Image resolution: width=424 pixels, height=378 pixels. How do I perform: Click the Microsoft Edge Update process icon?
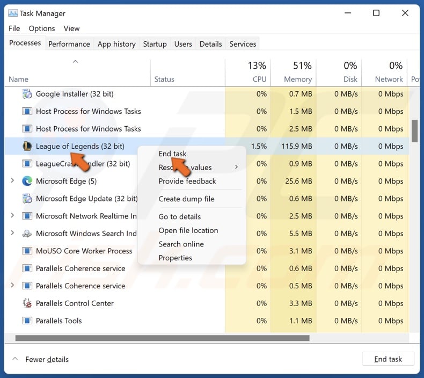point(27,199)
